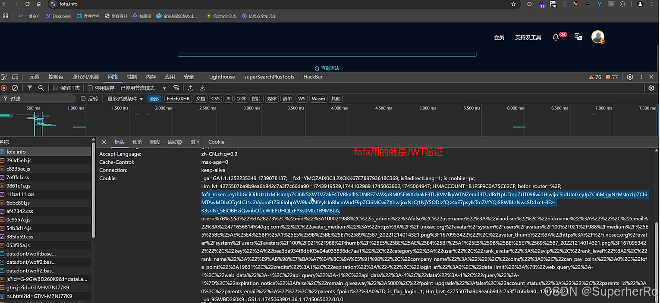
Task: Click 支持及工具 on fofa page
Action: (528, 37)
